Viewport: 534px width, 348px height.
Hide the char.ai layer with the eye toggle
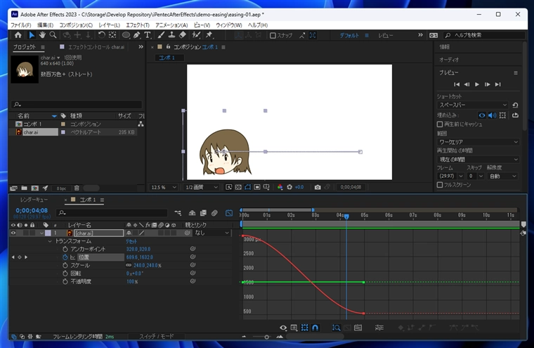tap(13, 233)
